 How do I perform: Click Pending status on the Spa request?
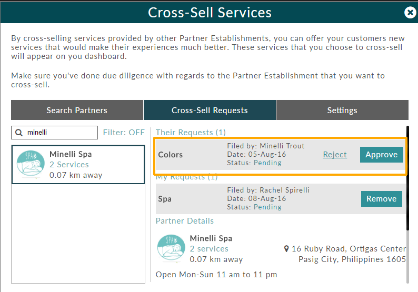click(x=267, y=207)
